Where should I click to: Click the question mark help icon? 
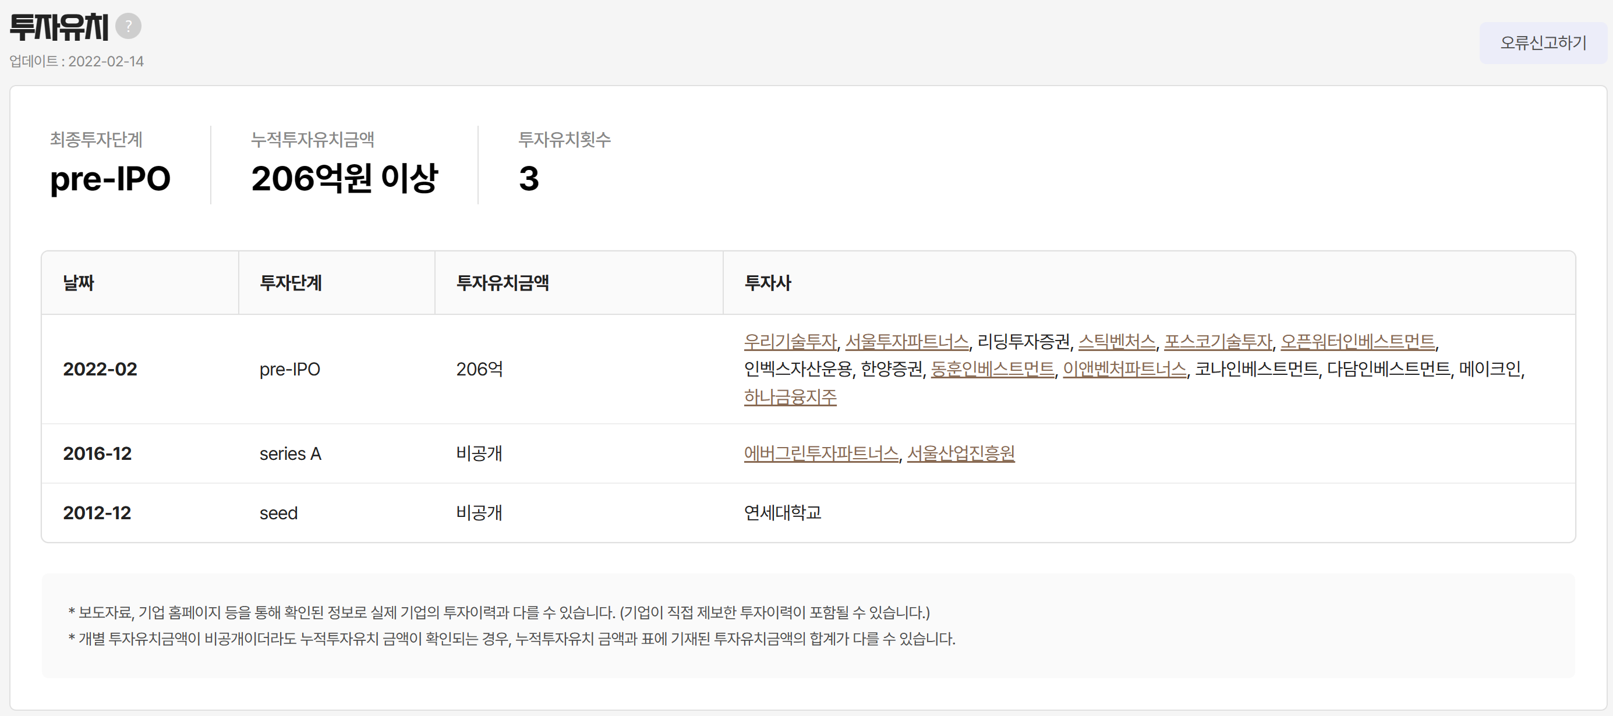click(x=128, y=26)
